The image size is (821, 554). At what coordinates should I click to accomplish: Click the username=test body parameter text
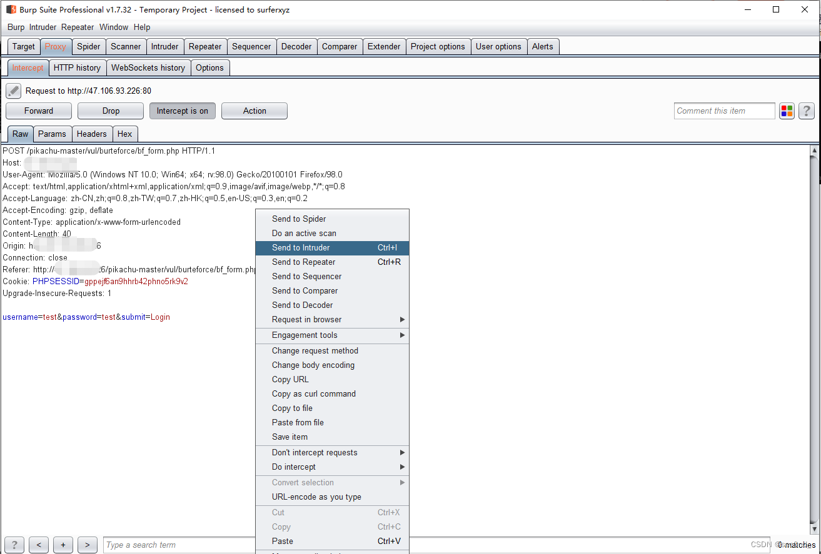tap(29, 317)
